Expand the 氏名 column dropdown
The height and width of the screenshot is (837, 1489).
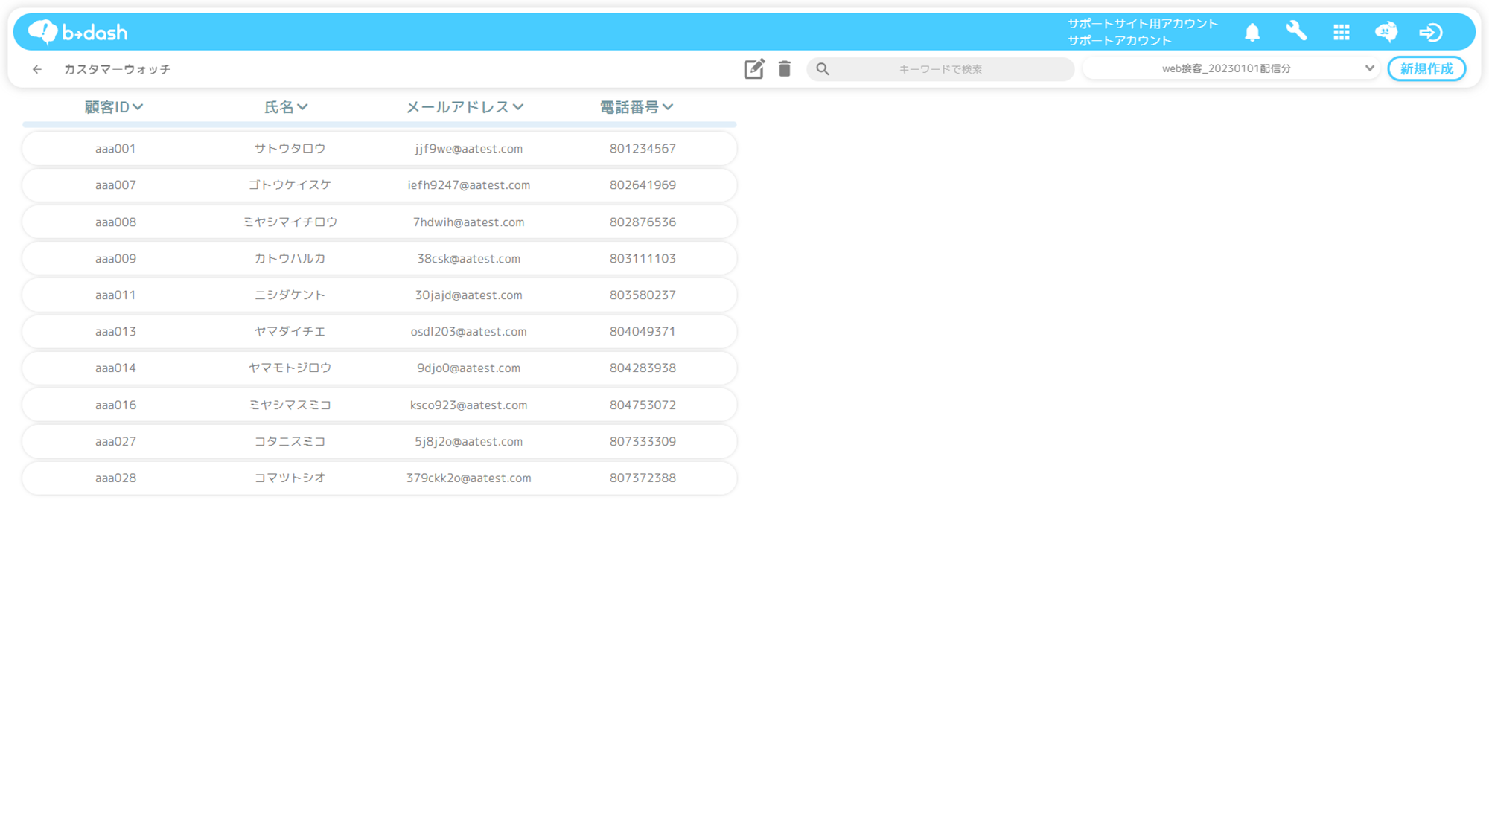[302, 107]
